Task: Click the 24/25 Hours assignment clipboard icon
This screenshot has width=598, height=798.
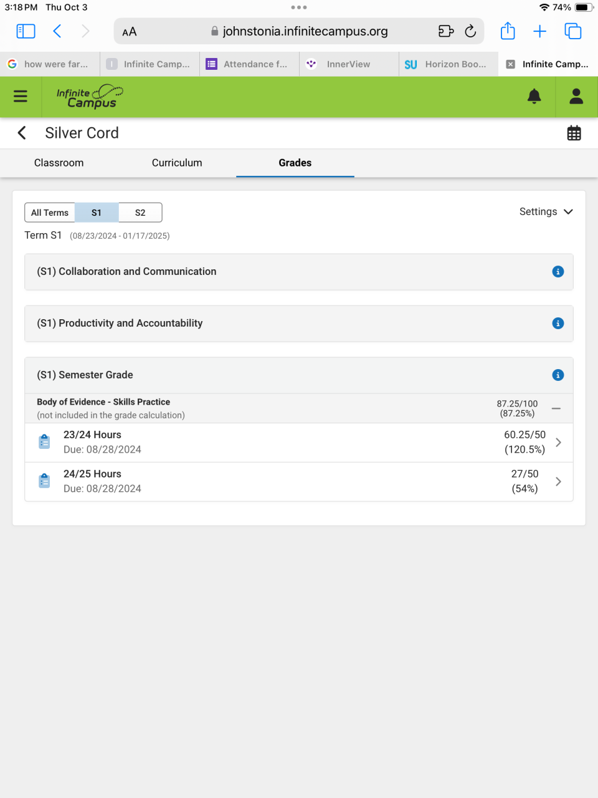Action: [x=44, y=481]
